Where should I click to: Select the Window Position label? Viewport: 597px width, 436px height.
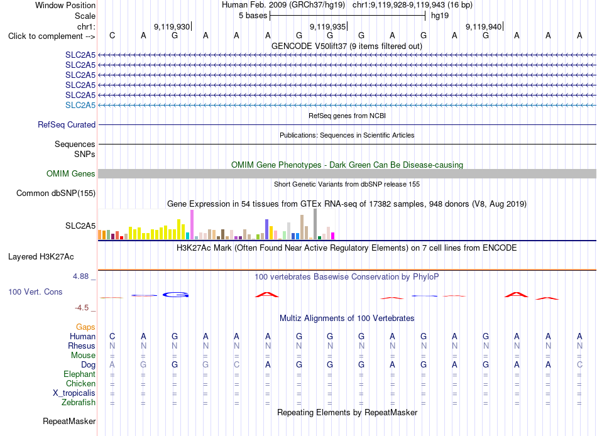point(65,5)
